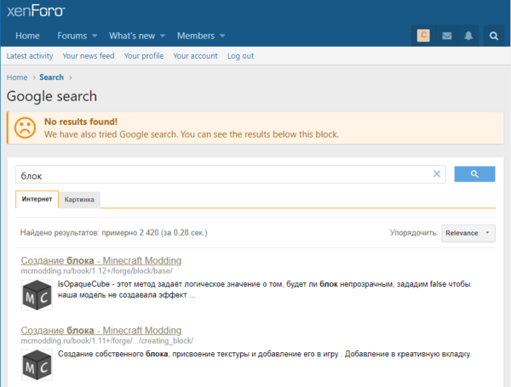511x387 pixels.
Task: Click Home in the breadcrumb
Action: (x=17, y=77)
